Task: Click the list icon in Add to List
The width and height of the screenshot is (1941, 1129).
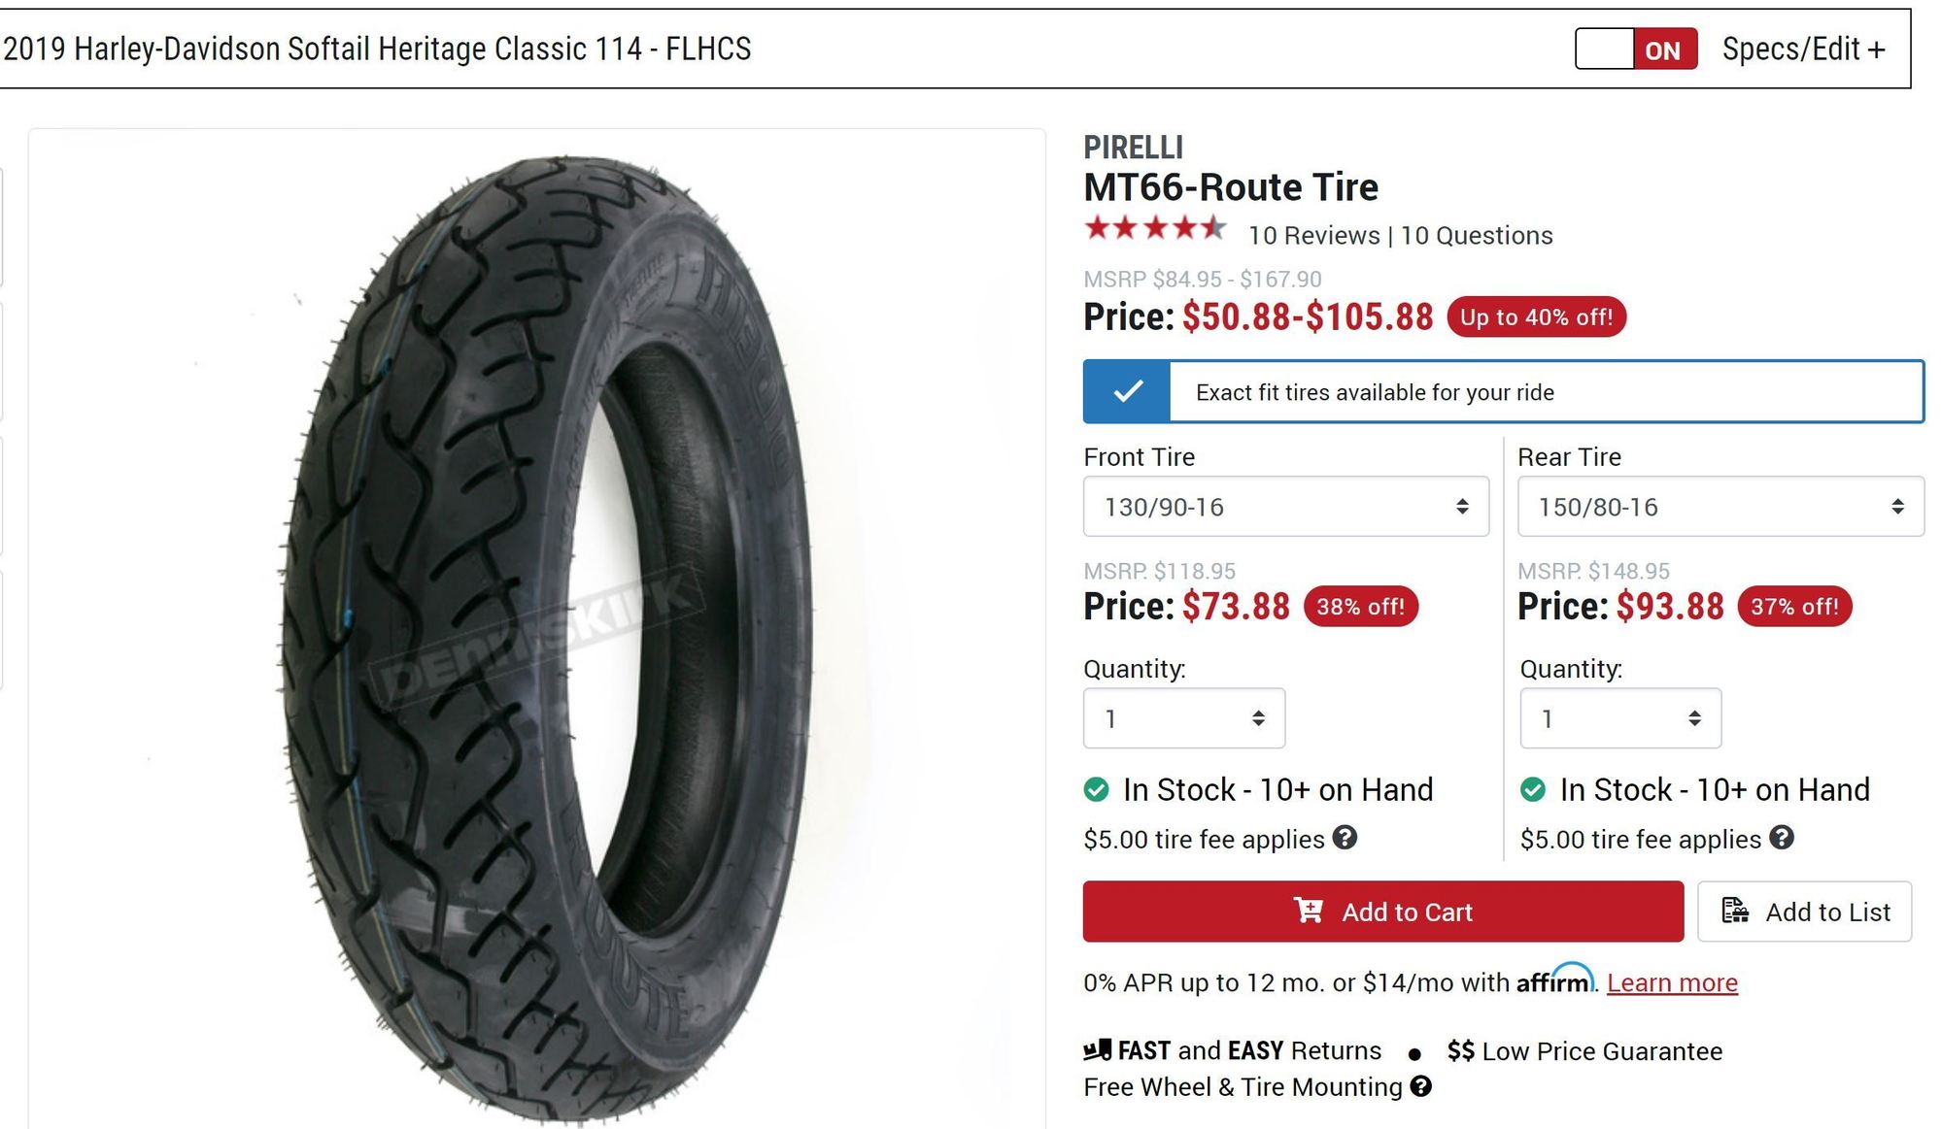Action: coord(1735,911)
